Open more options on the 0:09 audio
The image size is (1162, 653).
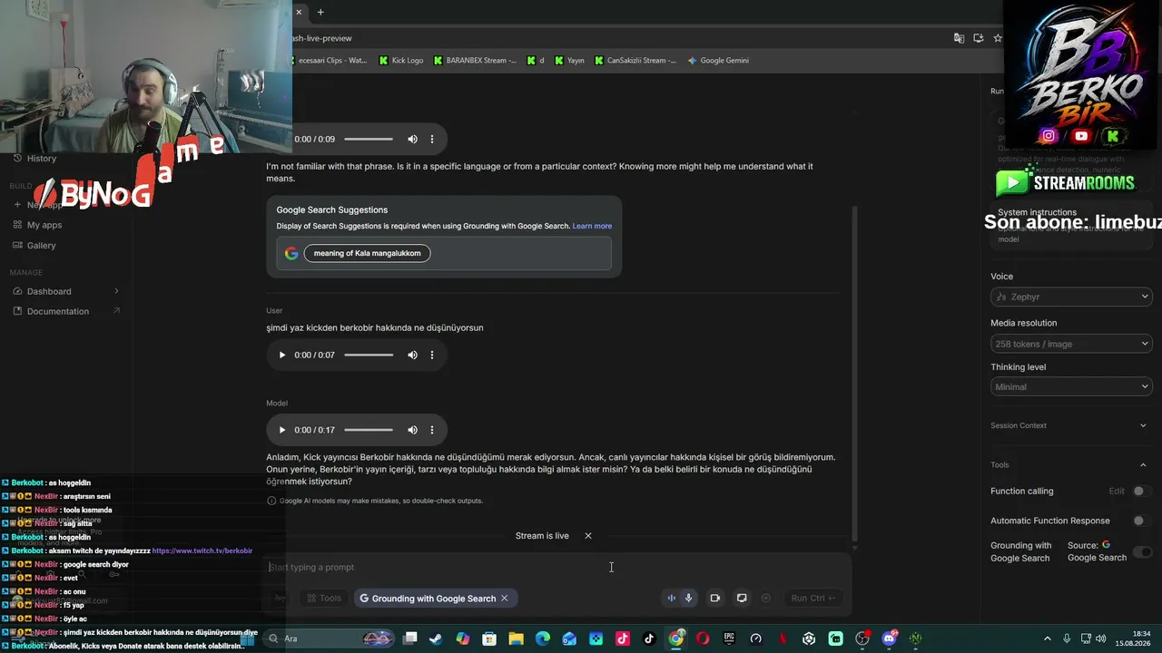point(432,139)
